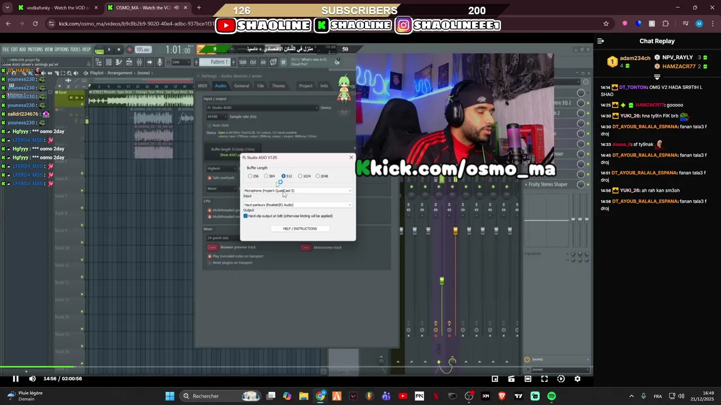
Task: Open the Chrome profile avatar menu
Action: click(x=699, y=24)
